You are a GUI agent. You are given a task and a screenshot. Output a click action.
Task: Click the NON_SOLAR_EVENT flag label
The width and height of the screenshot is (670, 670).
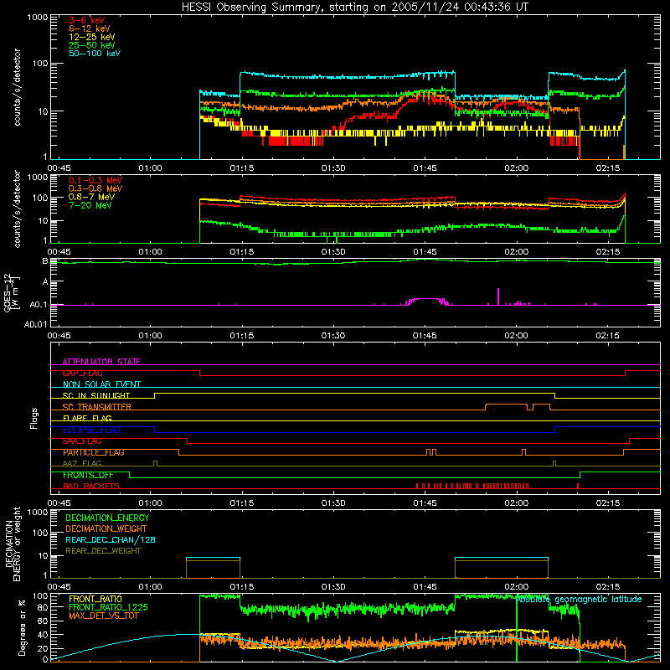click(101, 384)
